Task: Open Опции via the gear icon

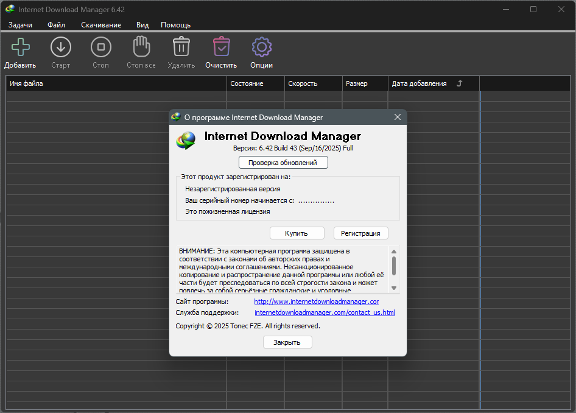Action: click(262, 47)
